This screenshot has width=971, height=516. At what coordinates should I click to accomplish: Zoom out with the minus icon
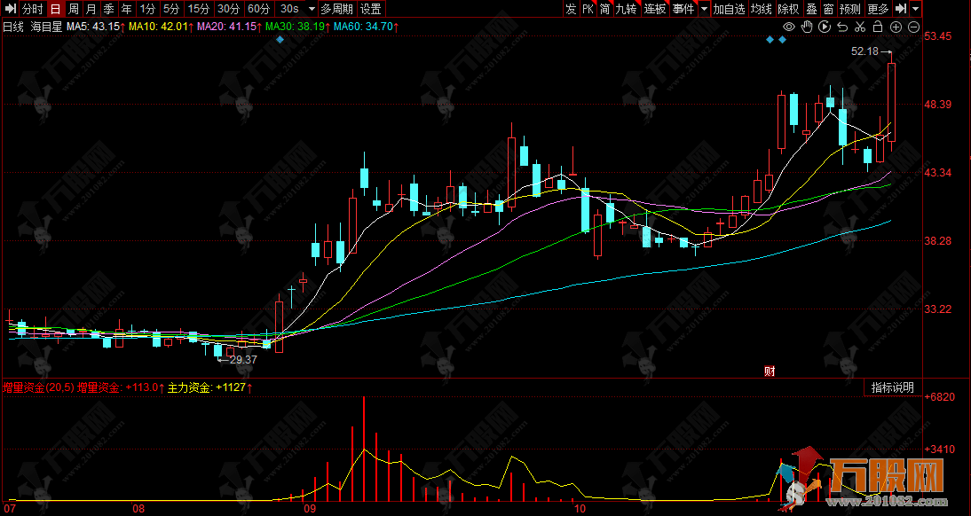click(x=913, y=27)
